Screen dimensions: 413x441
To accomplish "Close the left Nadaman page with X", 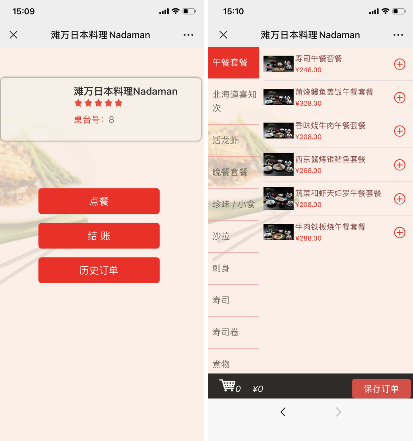I will pyautogui.click(x=14, y=35).
